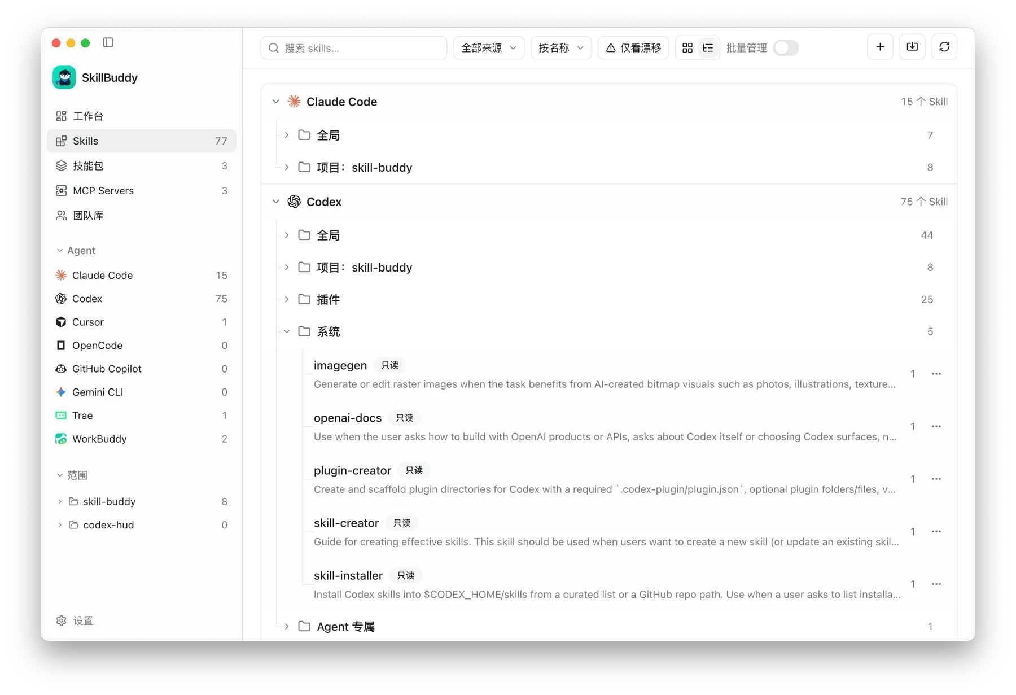The width and height of the screenshot is (1016, 695).
Task: Open more options for imagegen
Action: point(936,374)
